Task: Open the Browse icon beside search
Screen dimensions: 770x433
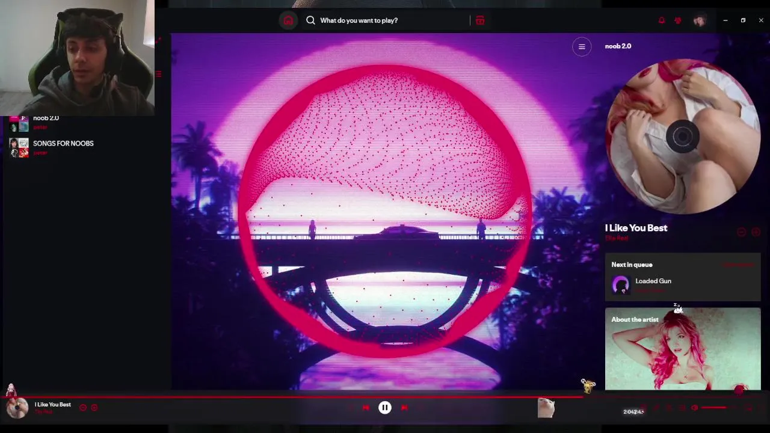Action: [x=480, y=20]
